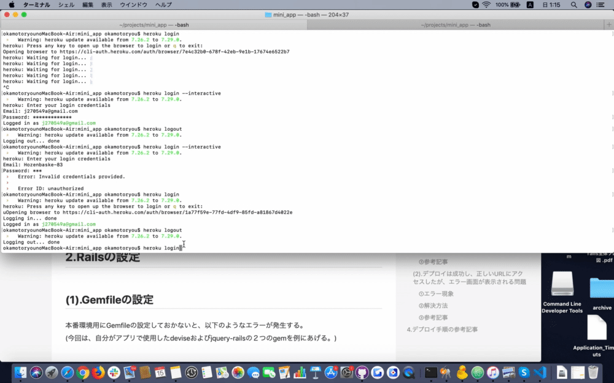Open Messages from the Dock
Image resolution: width=614 pixels, height=383 pixels.
[254, 372]
